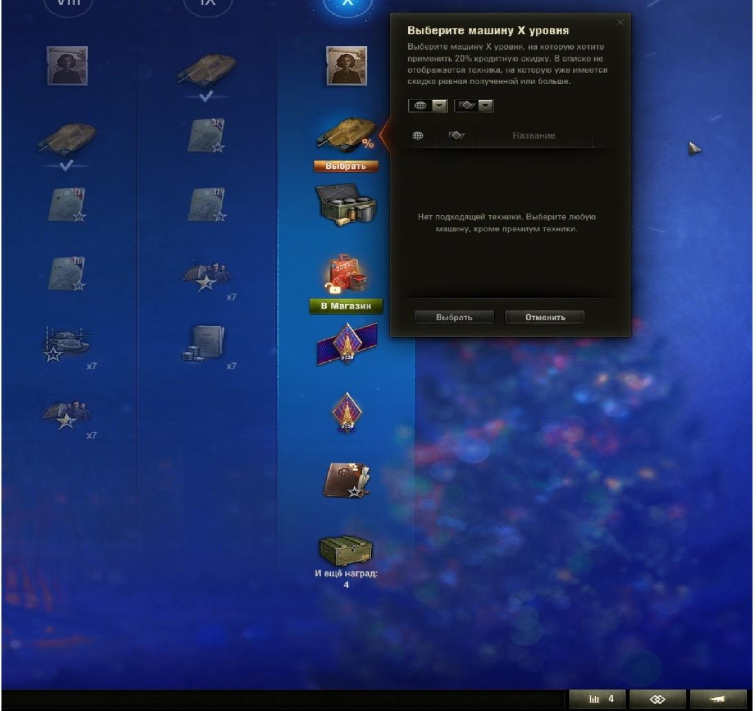This screenshot has height=711, width=756.
Task: Open the vehicle type filter dropdown
Action: pos(474,106)
